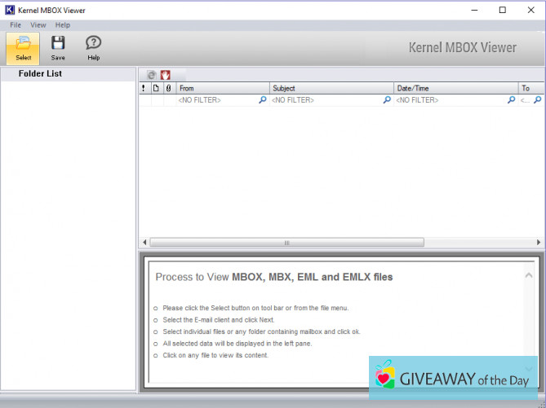Open the View menu

pyautogui.click(x=38, y=25)
